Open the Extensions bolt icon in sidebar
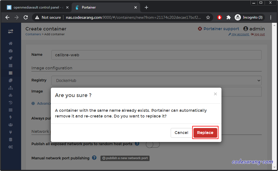Image resolution: width=278 pixels, height=171 pixels. tap(11, 117)
